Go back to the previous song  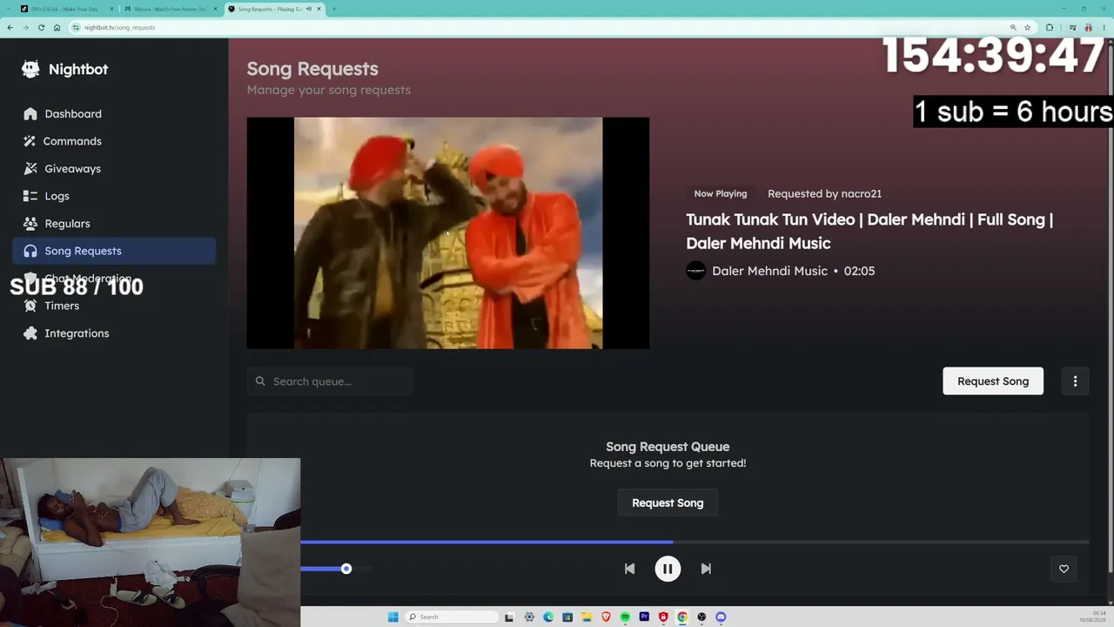pos(629,569)
